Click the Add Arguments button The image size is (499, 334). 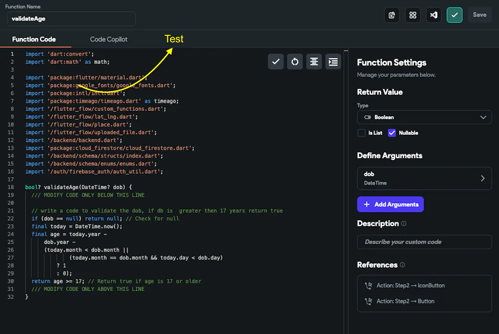391,204
